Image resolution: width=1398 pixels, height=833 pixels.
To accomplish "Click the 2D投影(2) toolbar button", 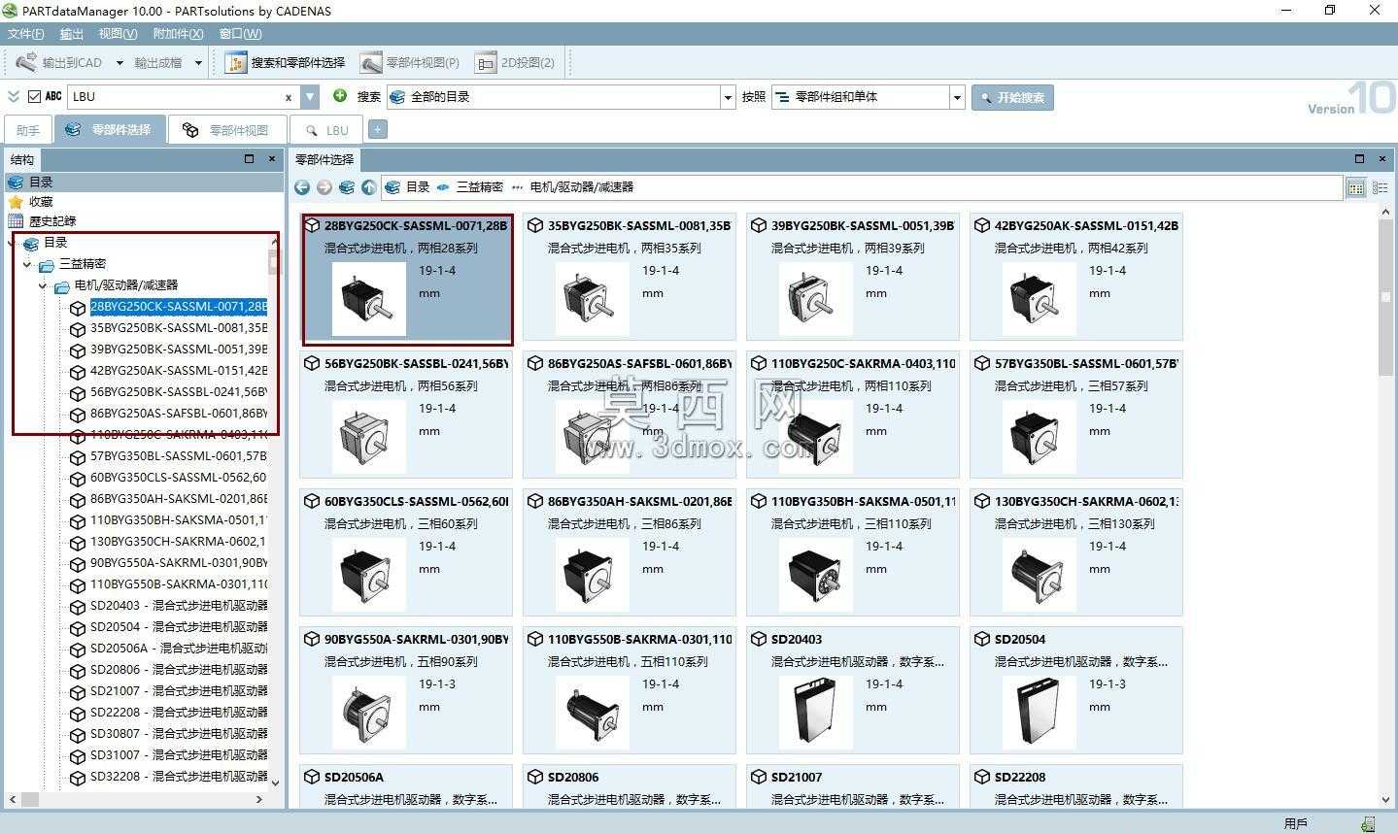I will tap(516, 63).
